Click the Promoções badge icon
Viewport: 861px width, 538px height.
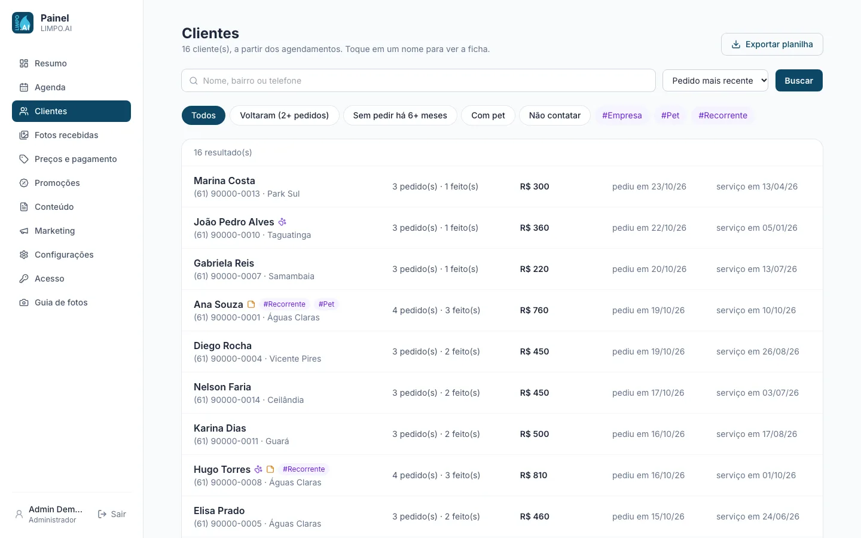click(x=24, y=183)
